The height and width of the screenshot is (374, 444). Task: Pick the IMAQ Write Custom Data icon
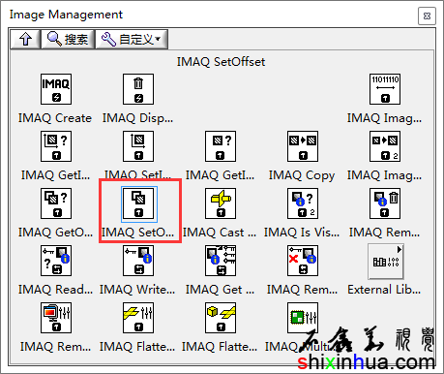[138, 261]
